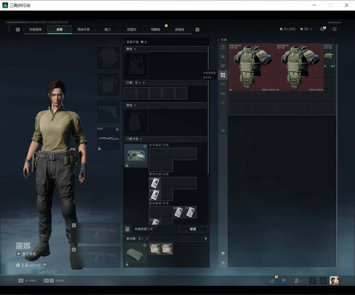Click the help icon next to 胸挂
This screenshot has width=355, height=295.
coord(135,49)
